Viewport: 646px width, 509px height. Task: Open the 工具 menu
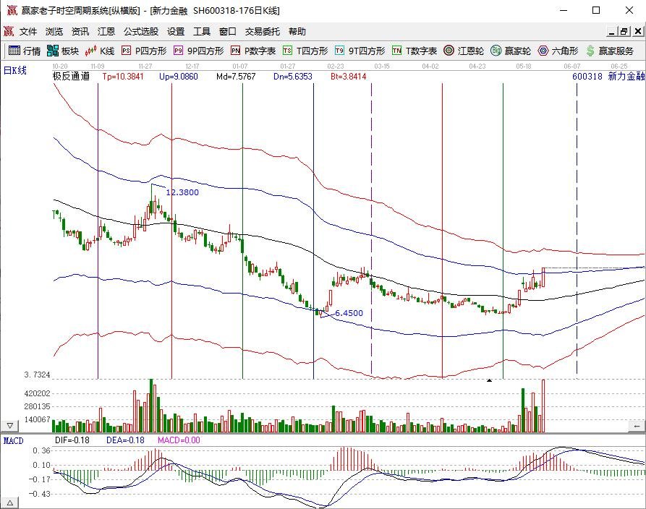pyautogui.click(x=201, y=31)
